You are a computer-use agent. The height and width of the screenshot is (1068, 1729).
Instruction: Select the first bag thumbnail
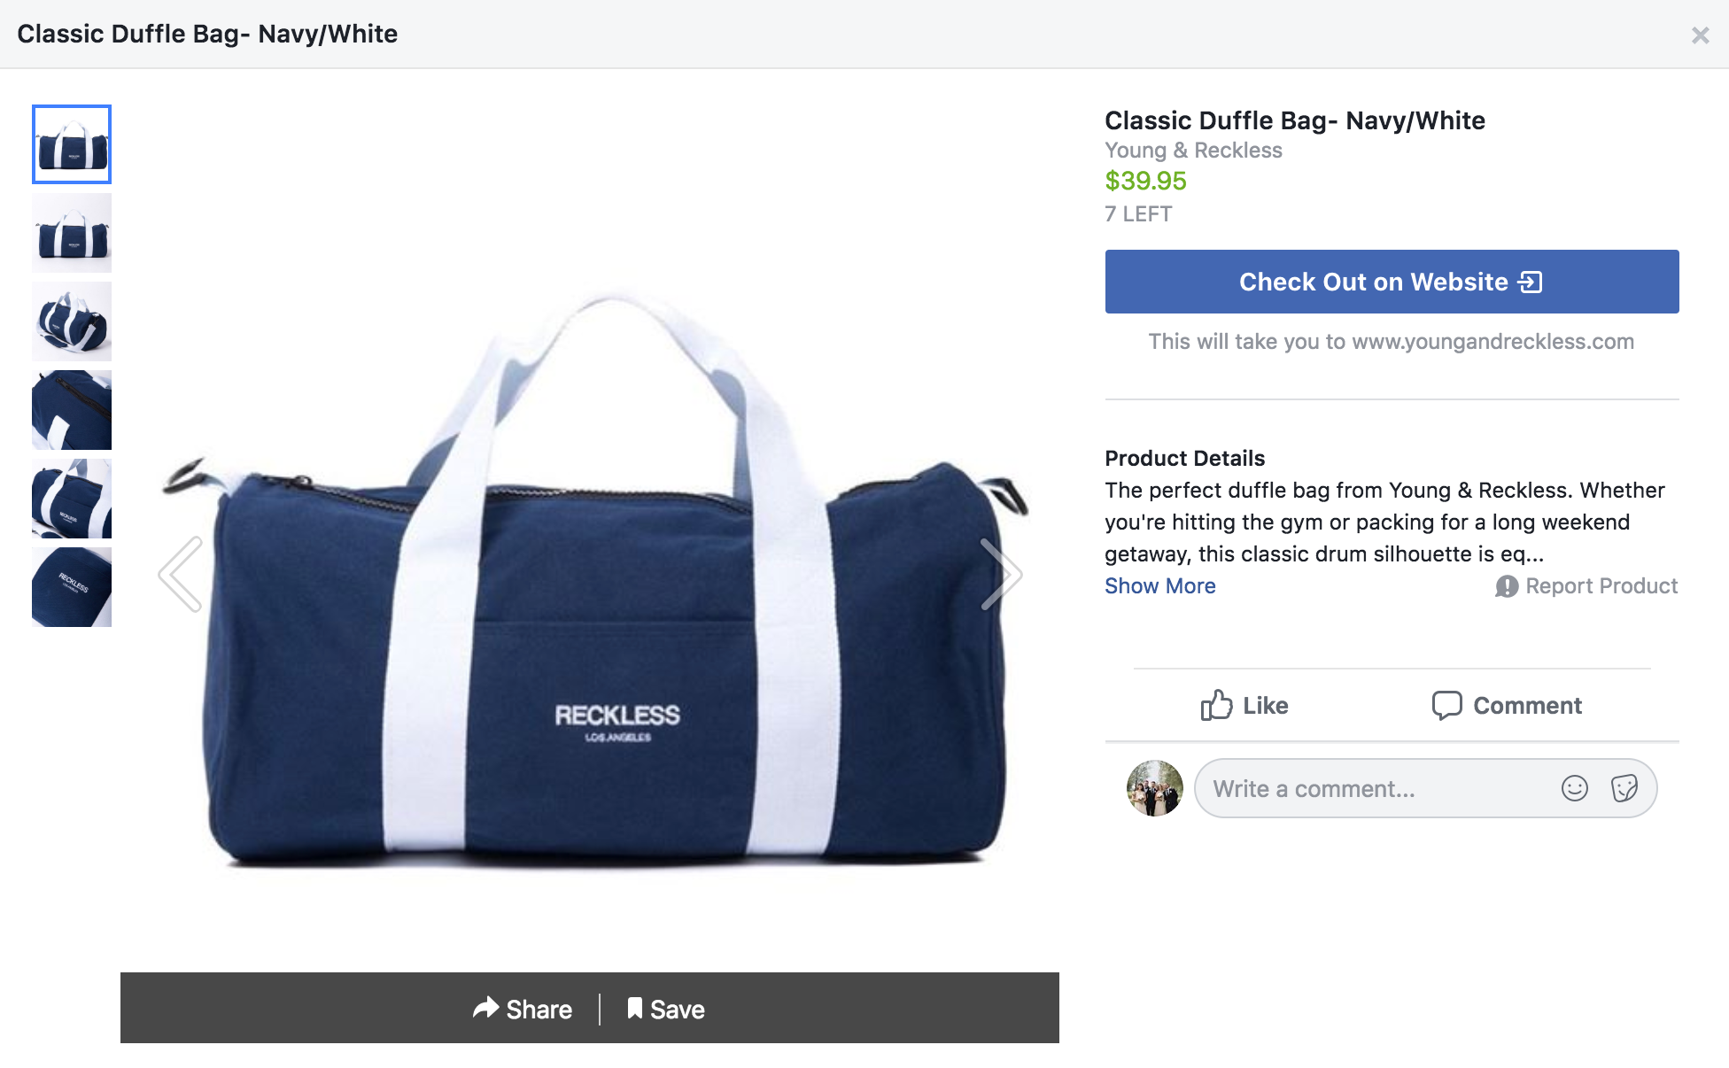72,144
